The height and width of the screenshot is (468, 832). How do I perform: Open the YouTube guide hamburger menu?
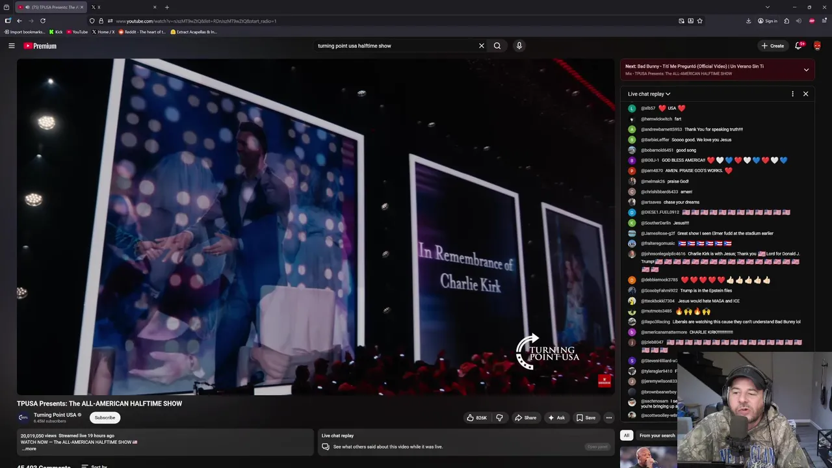(11, 45)
